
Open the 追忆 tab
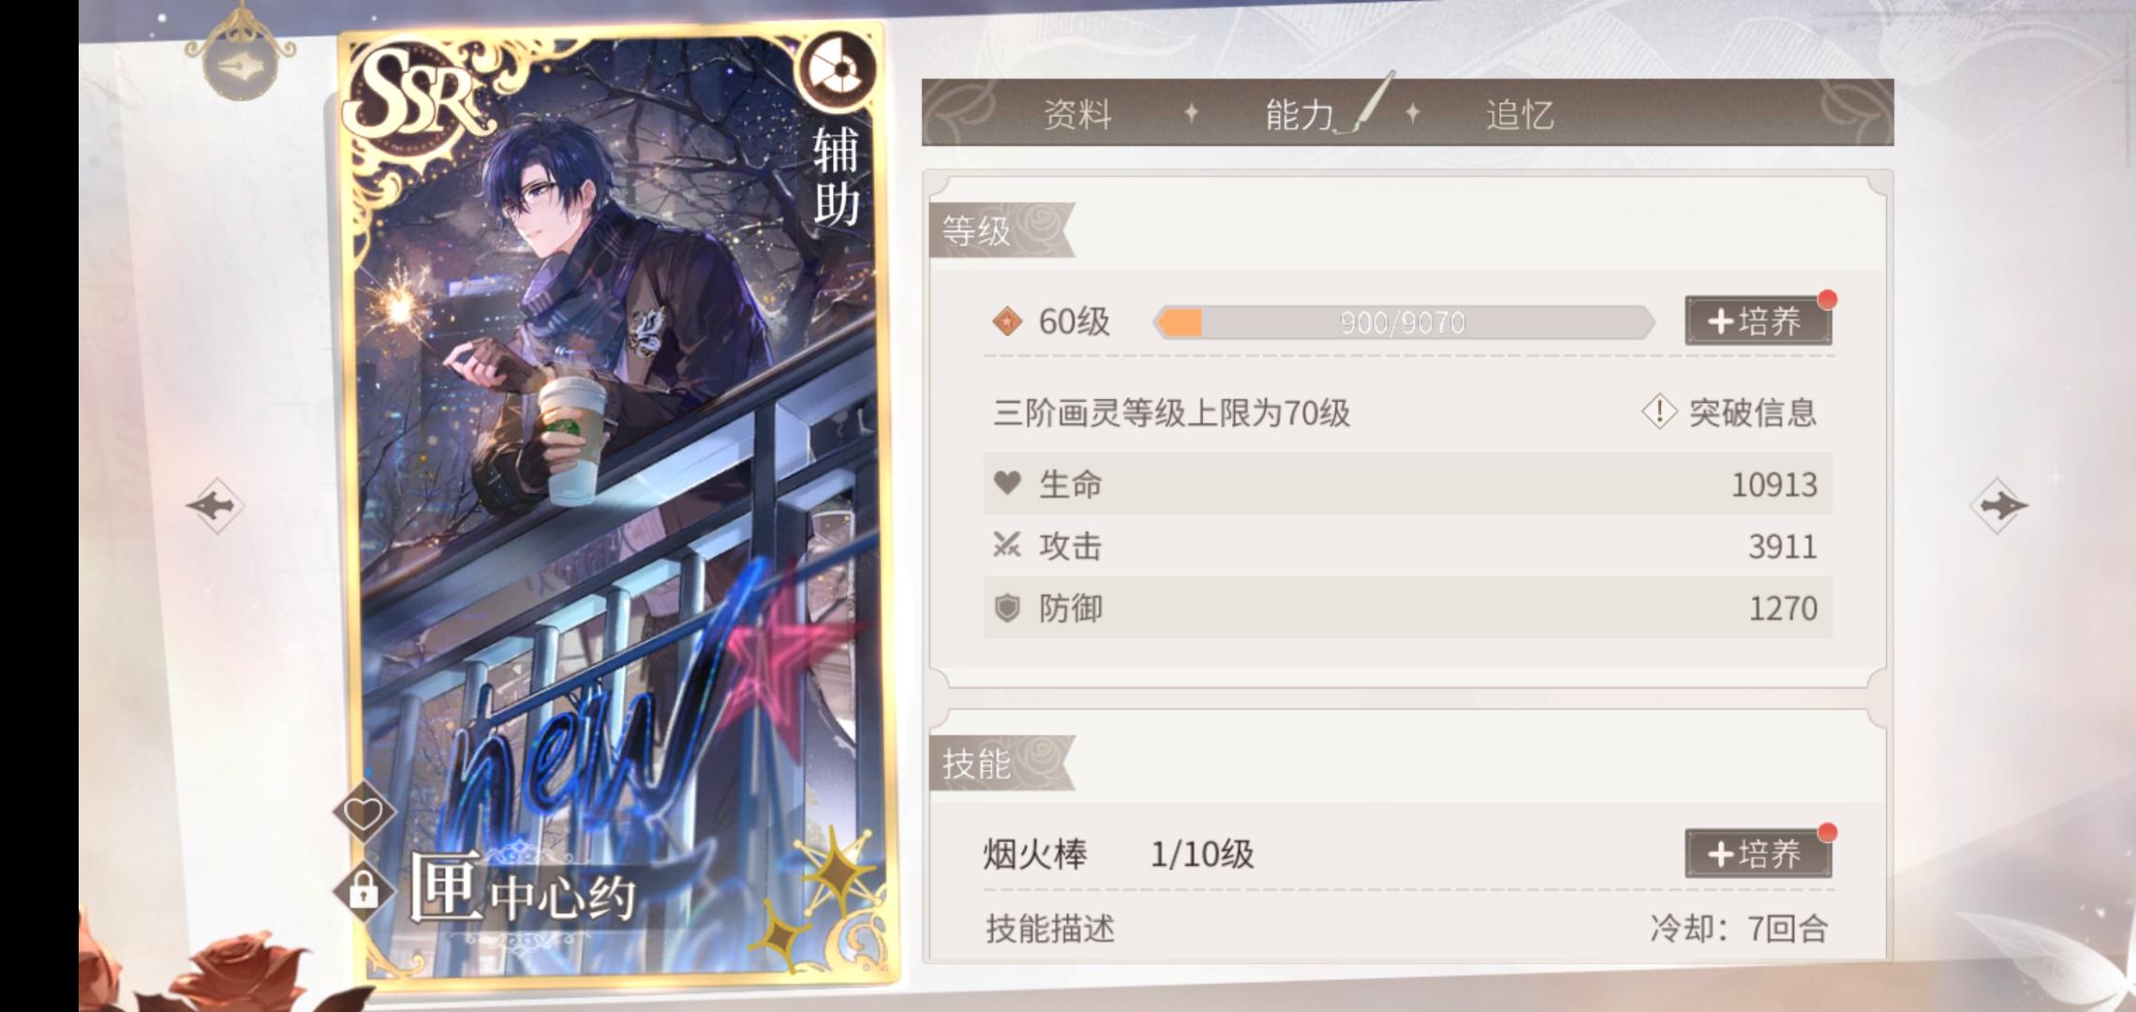[x=1520, y=114]
